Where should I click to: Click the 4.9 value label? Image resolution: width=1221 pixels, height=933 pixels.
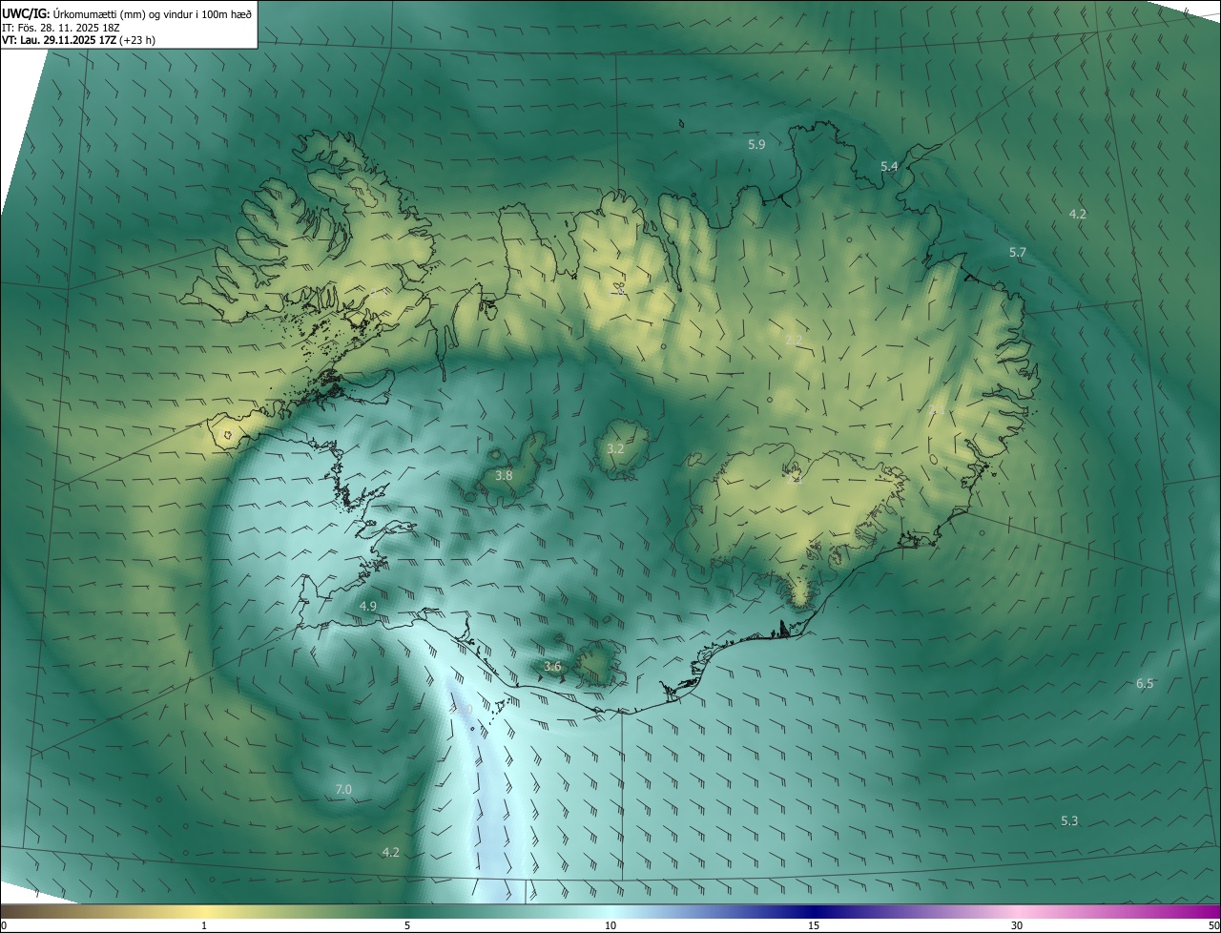tap(368, 607)
